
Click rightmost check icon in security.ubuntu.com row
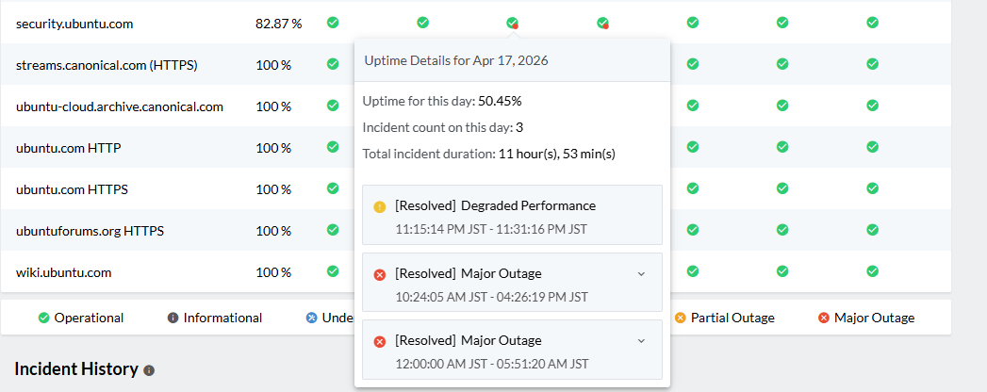872,23
